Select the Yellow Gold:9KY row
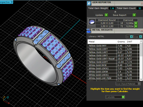143x107 pixels. [114, 46]
